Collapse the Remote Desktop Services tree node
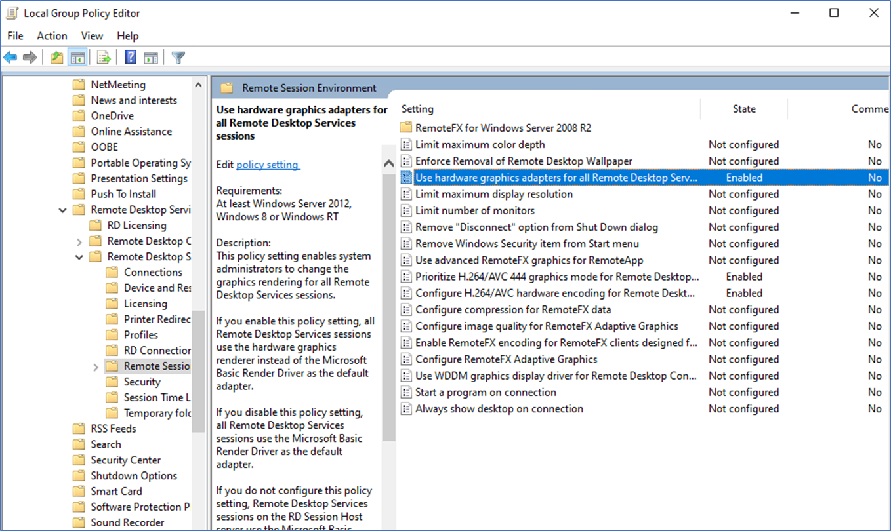The image size is (891, 531). pyautogui.click(x=63, y=210)
